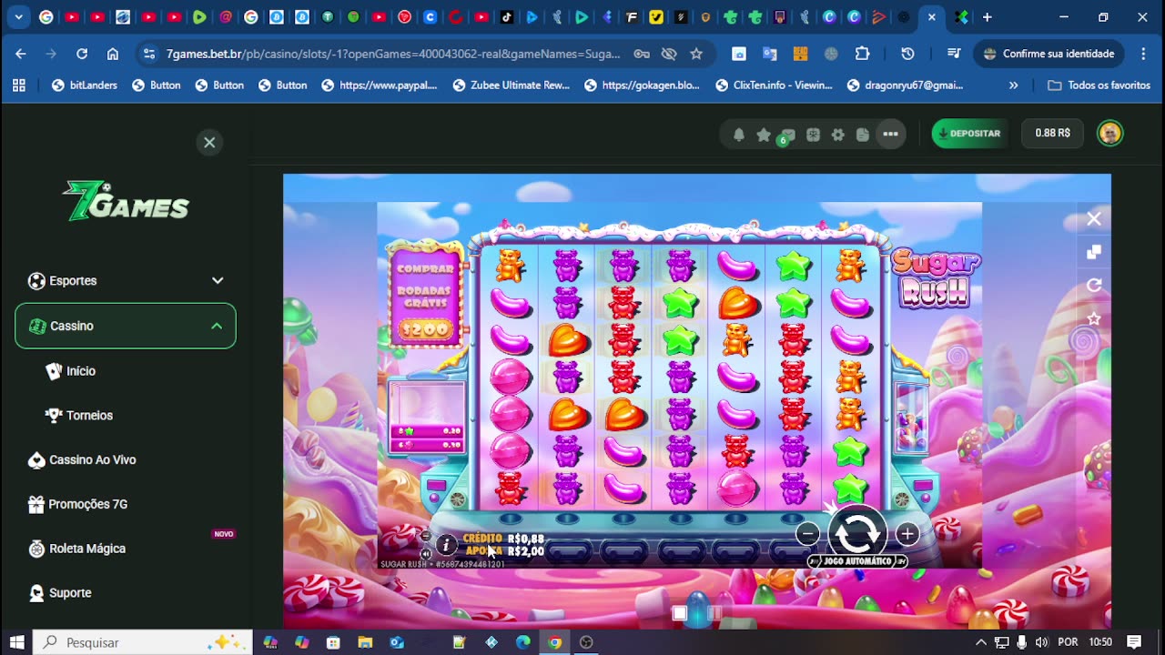
Task: Close the game overlay with X
Action: click(x=1094, y=218)
